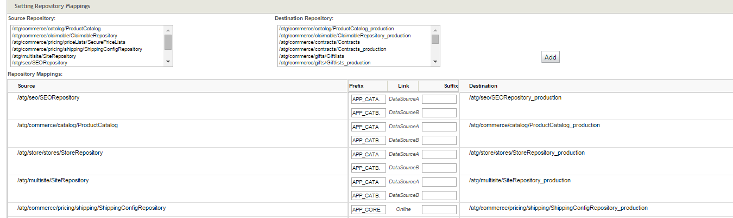The width and height of the screenshot is (733, 218).
Task: Focus StoreRepository DataSourceA prefix field
Action: coord(369,154)
